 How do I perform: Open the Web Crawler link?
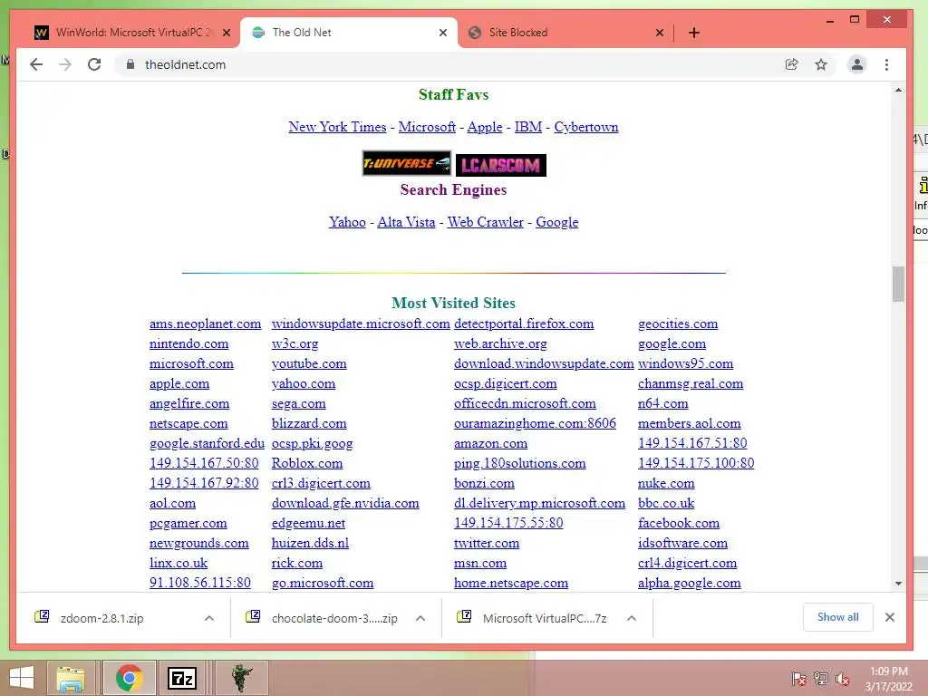tap(486, 222)
